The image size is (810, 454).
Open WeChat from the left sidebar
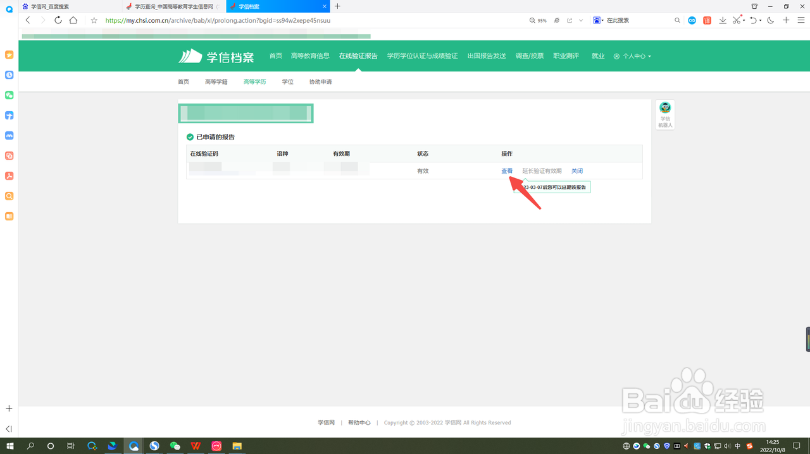(9, 95)
